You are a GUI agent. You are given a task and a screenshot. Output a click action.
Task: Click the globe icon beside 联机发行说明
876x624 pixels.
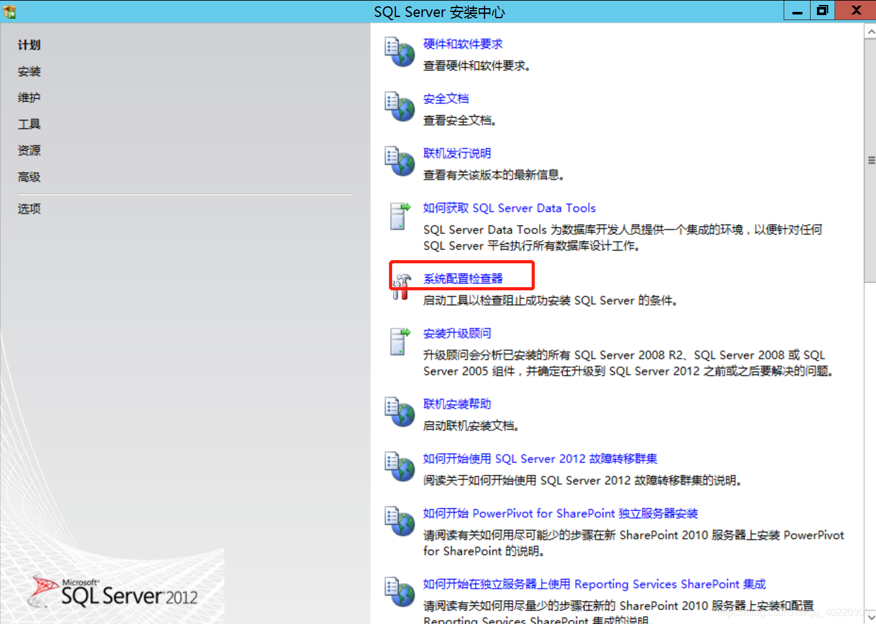tap(400, 161)
